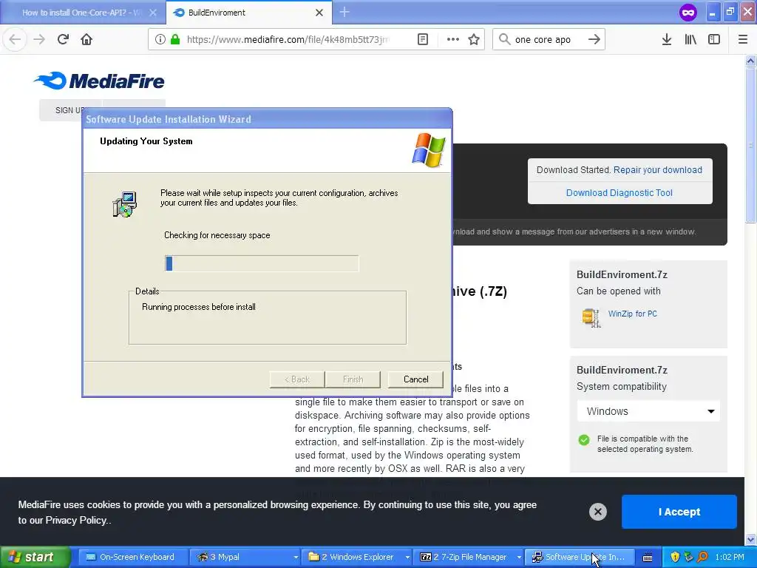Open the browser home page icon
This screenshot has width=757, height=568.
[x=86, y=39]
